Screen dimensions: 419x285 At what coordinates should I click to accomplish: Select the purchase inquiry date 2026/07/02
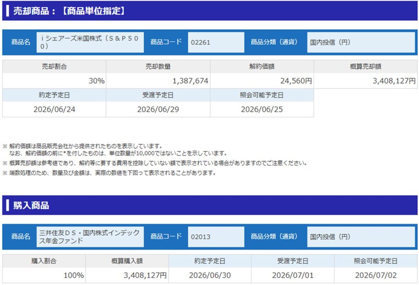[x=376, y=275]
